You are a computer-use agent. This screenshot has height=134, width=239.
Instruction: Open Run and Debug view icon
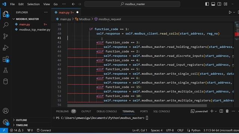click(6, 48)
